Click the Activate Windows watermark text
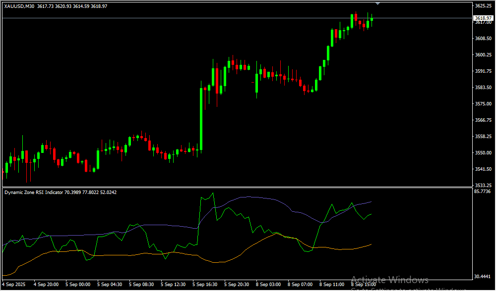 389,280
